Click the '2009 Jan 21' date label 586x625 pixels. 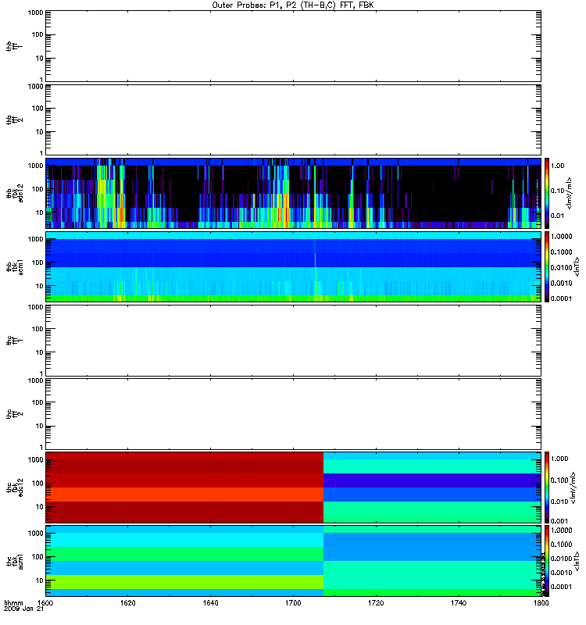pyautogui.click(x=23, y=609)
